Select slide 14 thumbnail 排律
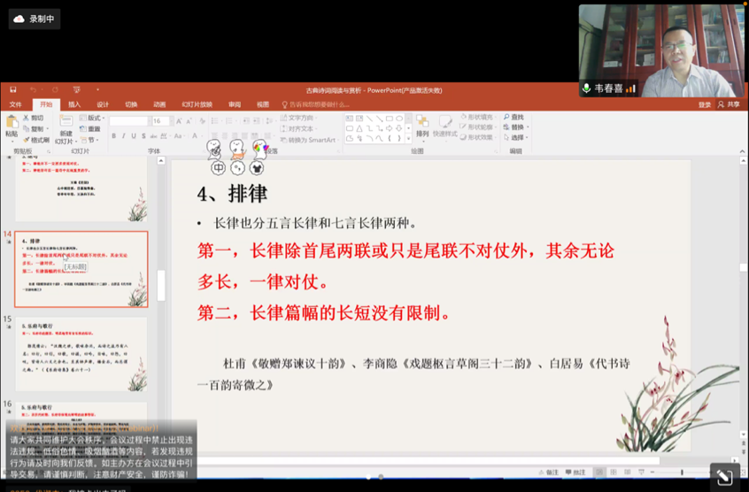This screenshot has width=749, height=492. [x=81, y=269]
